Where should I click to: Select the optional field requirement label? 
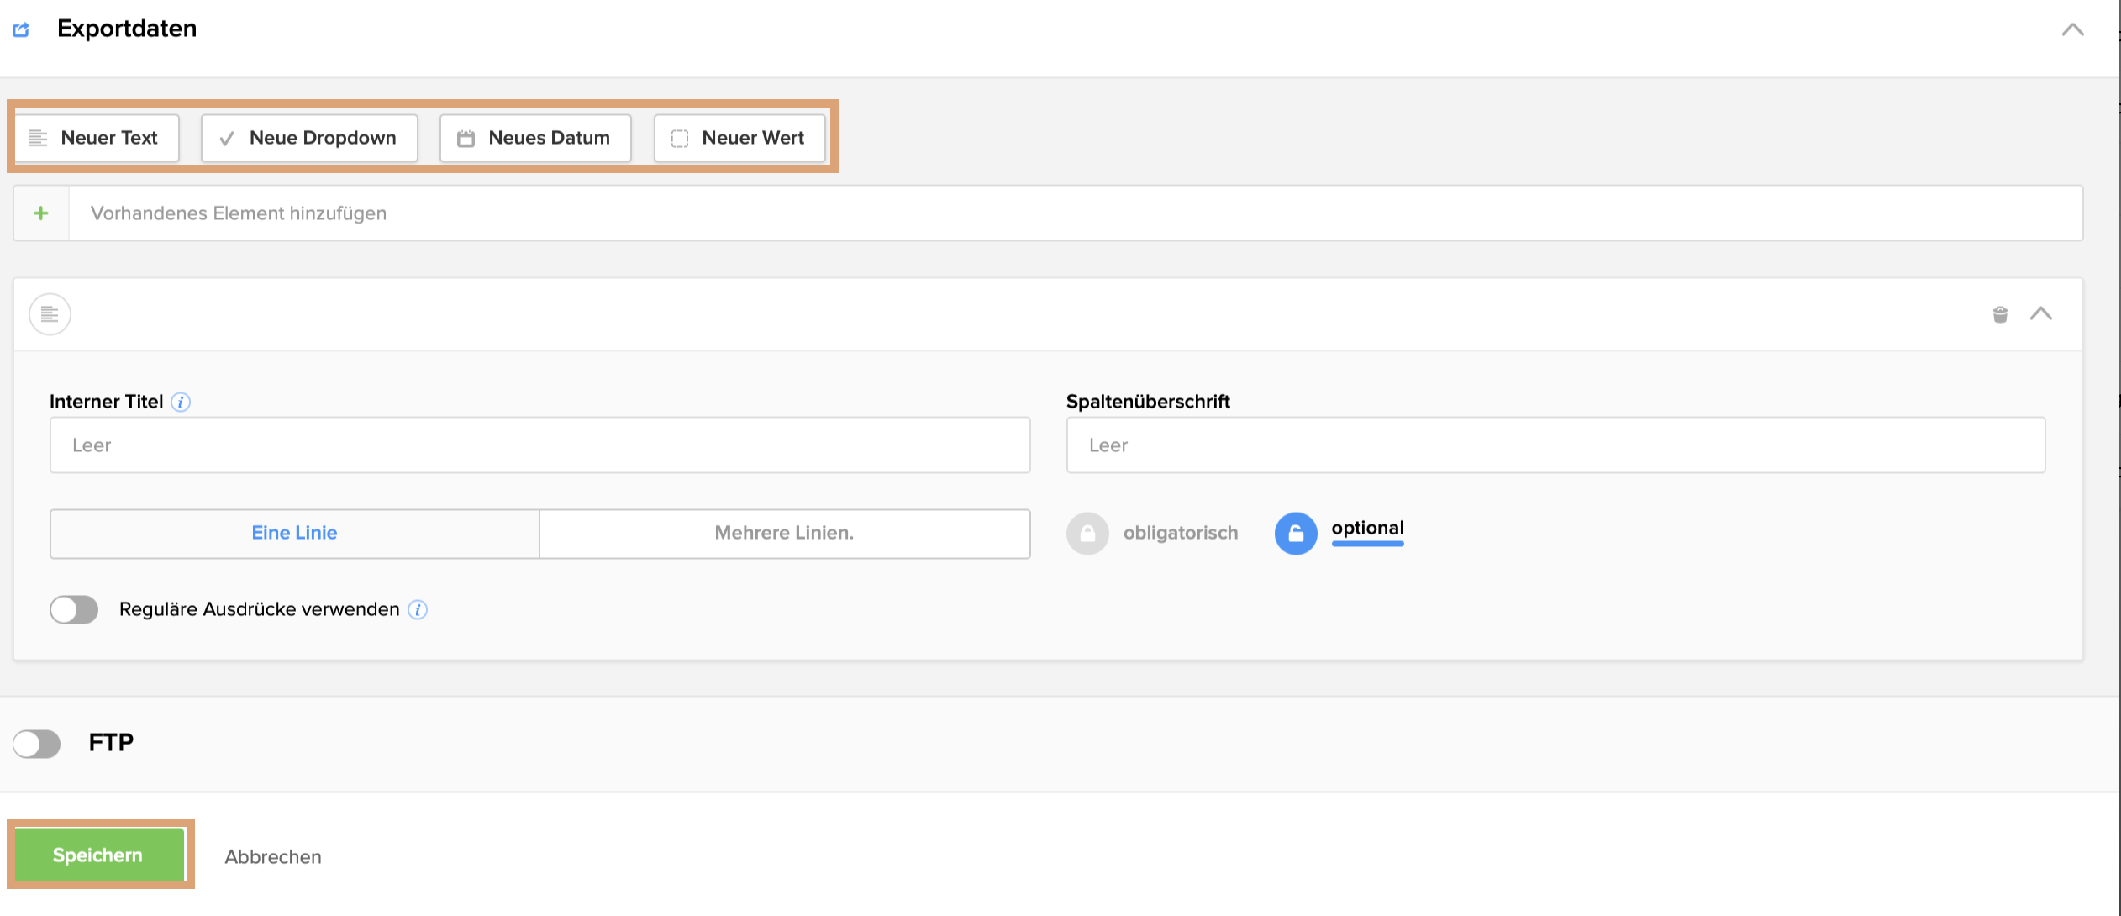coord(1367,529)
